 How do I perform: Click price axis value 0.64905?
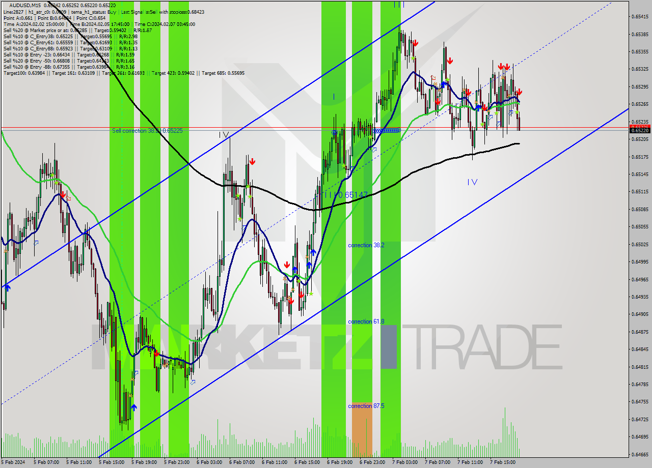click(640, 314)
